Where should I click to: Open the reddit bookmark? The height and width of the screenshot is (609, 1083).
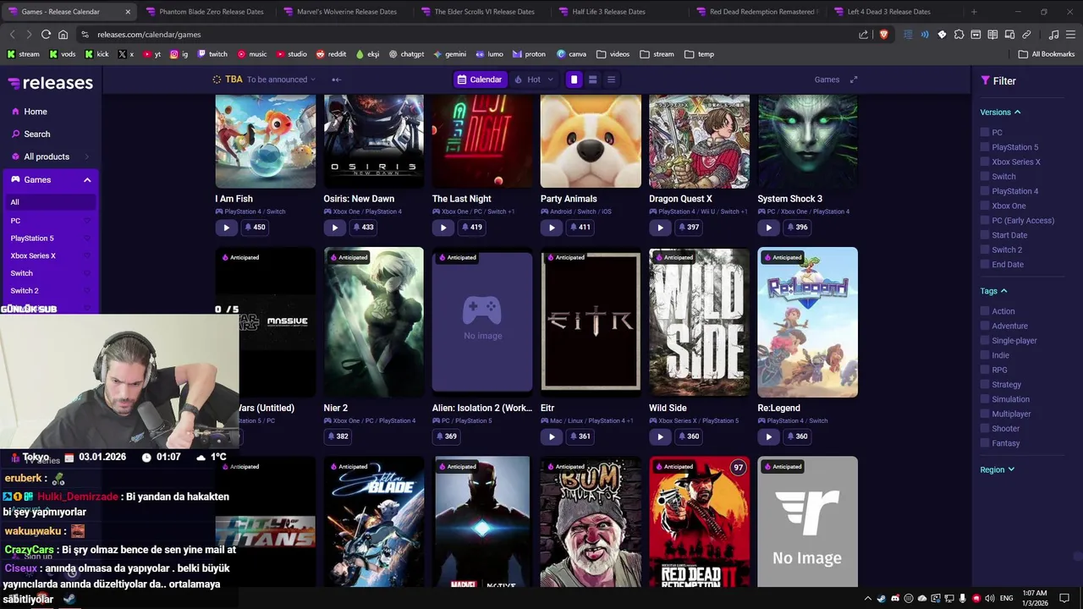pos(331,54)
